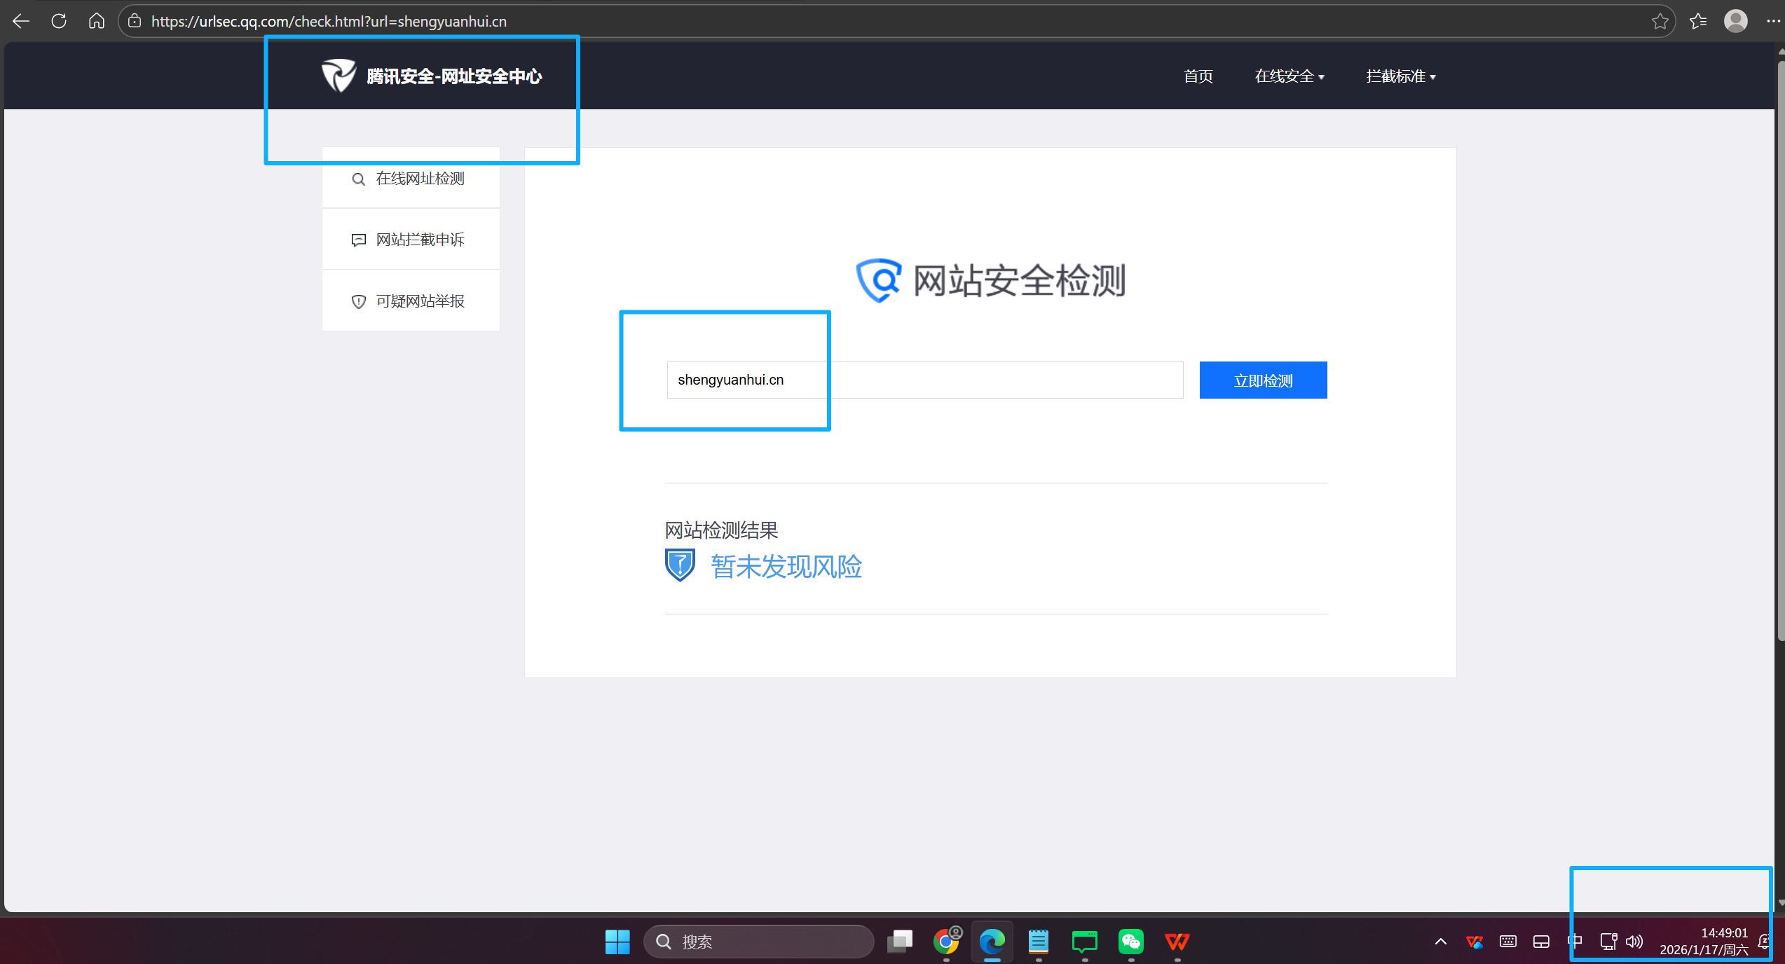Reload the page with refresh icon
1785x964 pixels.
59,21
